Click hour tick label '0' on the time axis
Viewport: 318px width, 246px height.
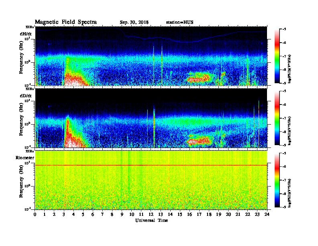[35, 215]
